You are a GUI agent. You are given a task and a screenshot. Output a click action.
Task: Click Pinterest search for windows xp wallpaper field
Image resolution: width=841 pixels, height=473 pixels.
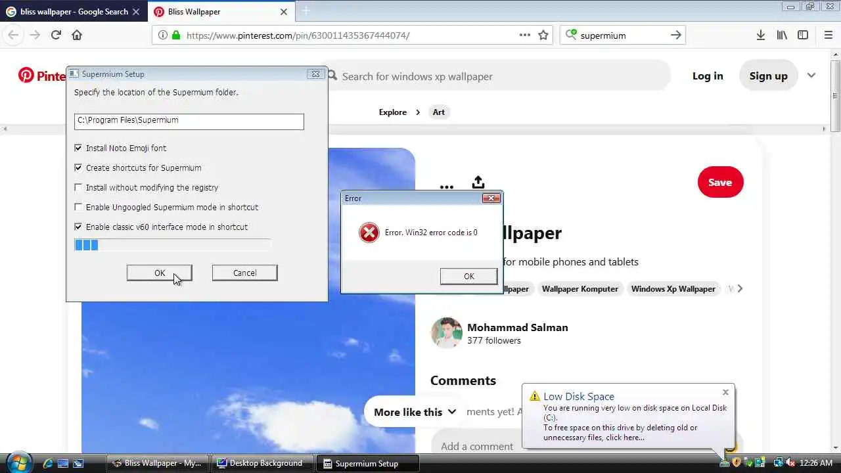[498, 76]
